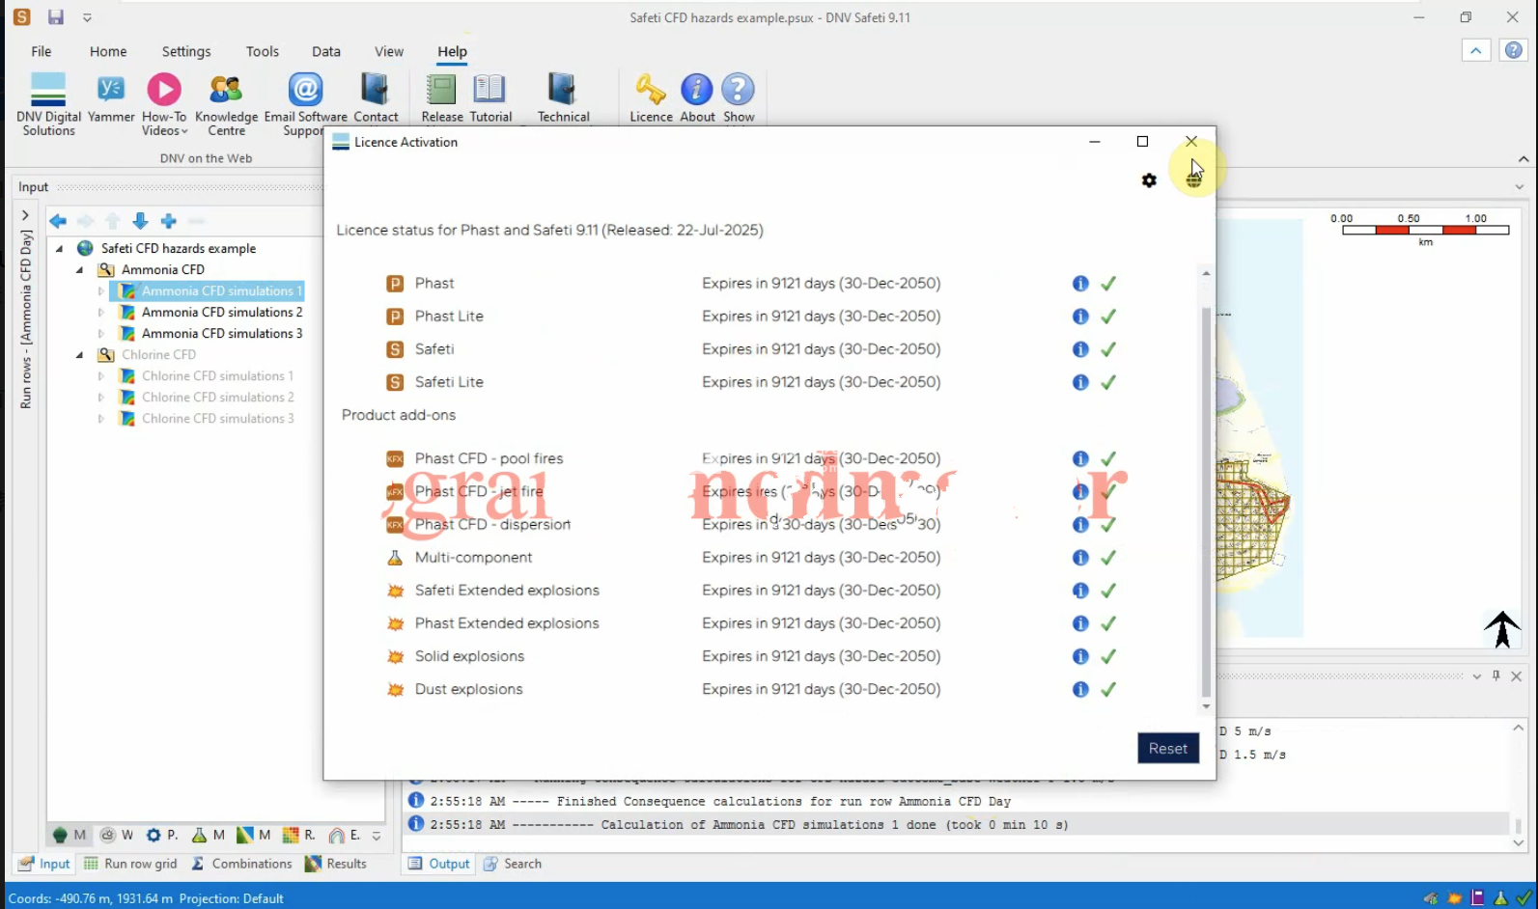Image resolution: width=1538 pixels, height=909 pixels.
Task: Expand Ammonia CFD simulations 2 node
Action: 101,313
